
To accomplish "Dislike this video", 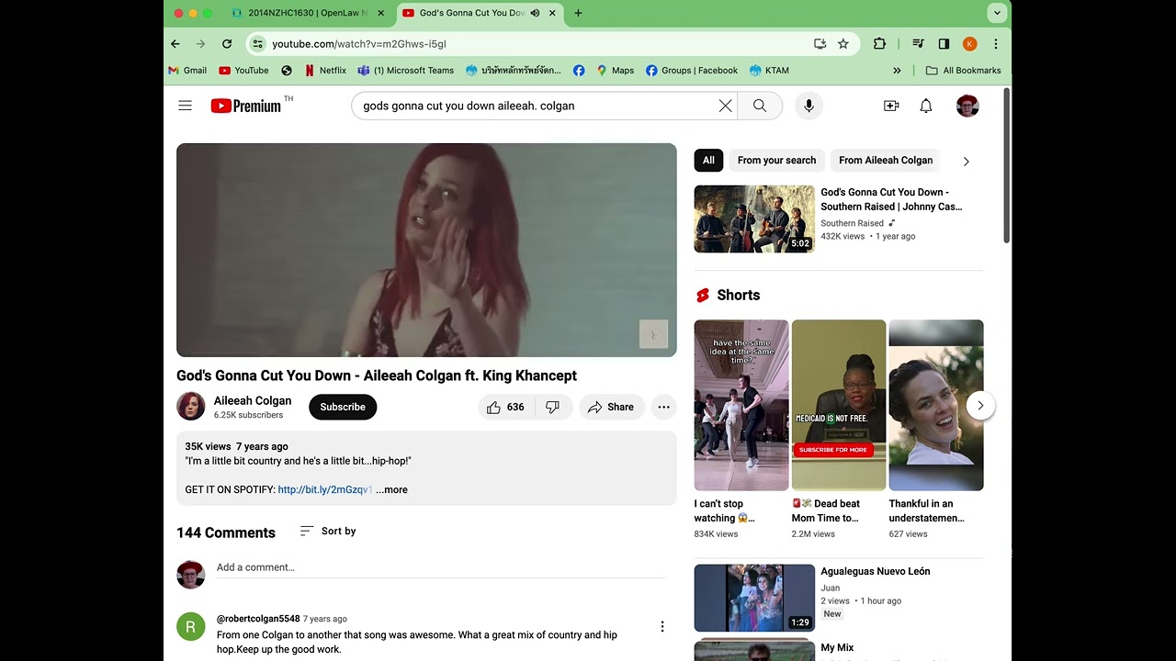I will click(x=553, y=407).
